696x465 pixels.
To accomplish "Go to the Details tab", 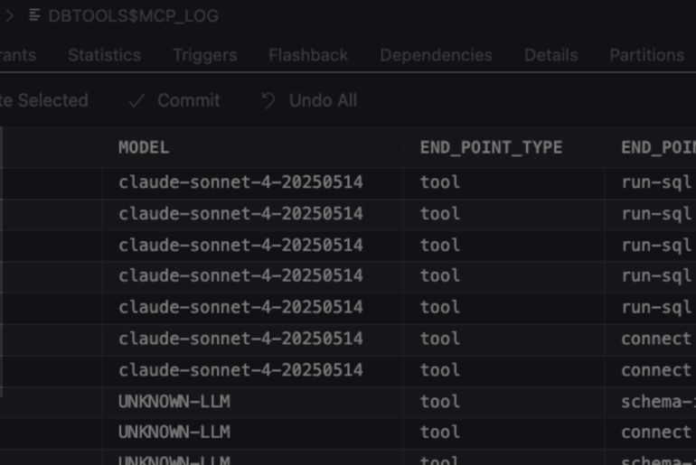I will pyautogui.click(x=550, y=55).
